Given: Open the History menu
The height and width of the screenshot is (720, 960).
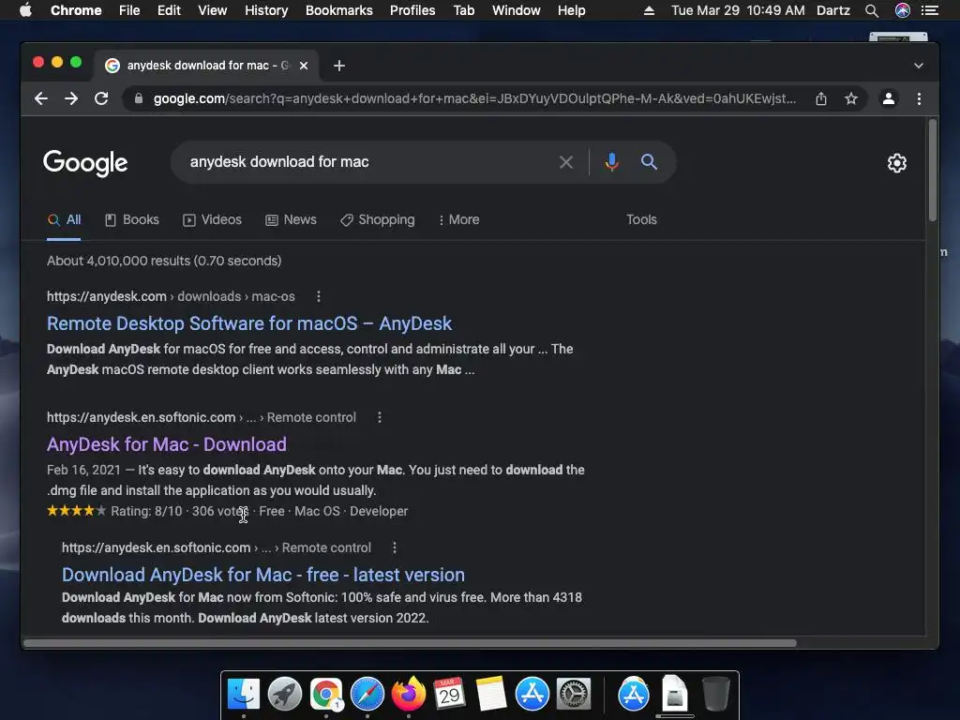Looking at the screenshot, I should click(x=266, y=10).
